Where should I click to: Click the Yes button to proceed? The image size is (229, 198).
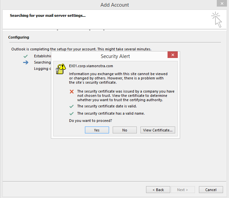tap(97, 130)
